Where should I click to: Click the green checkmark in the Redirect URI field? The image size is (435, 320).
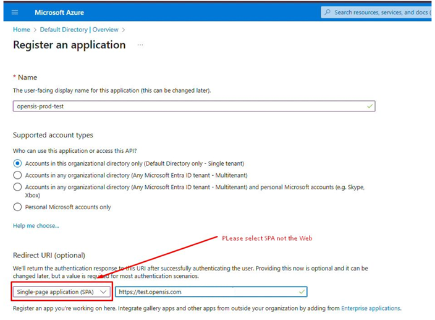(x=302, y=292)
